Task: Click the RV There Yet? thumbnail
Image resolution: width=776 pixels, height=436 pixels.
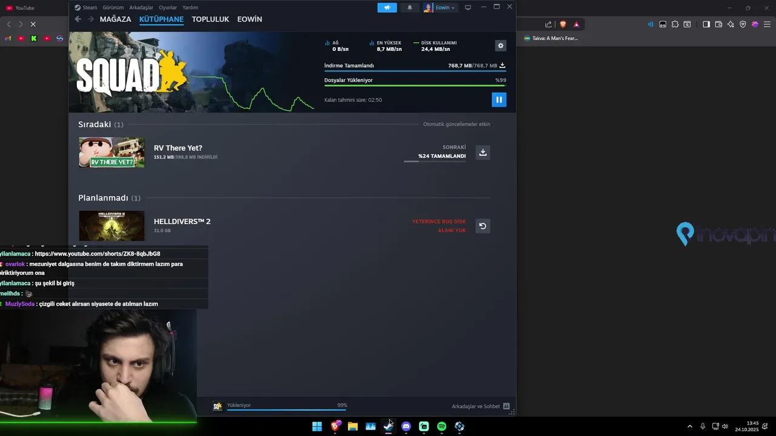Action: (112, 153)
